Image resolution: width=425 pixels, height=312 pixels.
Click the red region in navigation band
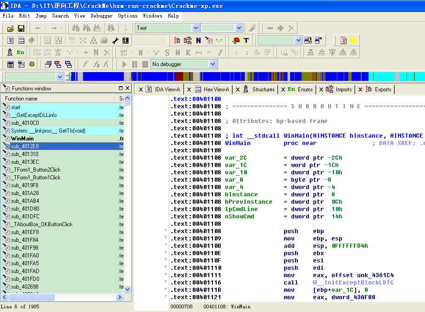(x=179, y=77)
